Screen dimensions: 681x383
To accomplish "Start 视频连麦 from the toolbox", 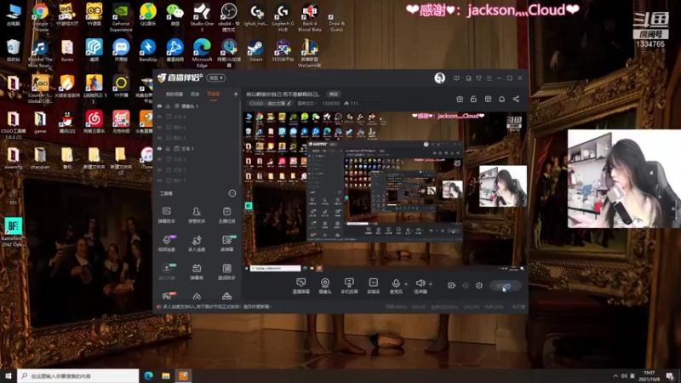I will pos(166,243).
